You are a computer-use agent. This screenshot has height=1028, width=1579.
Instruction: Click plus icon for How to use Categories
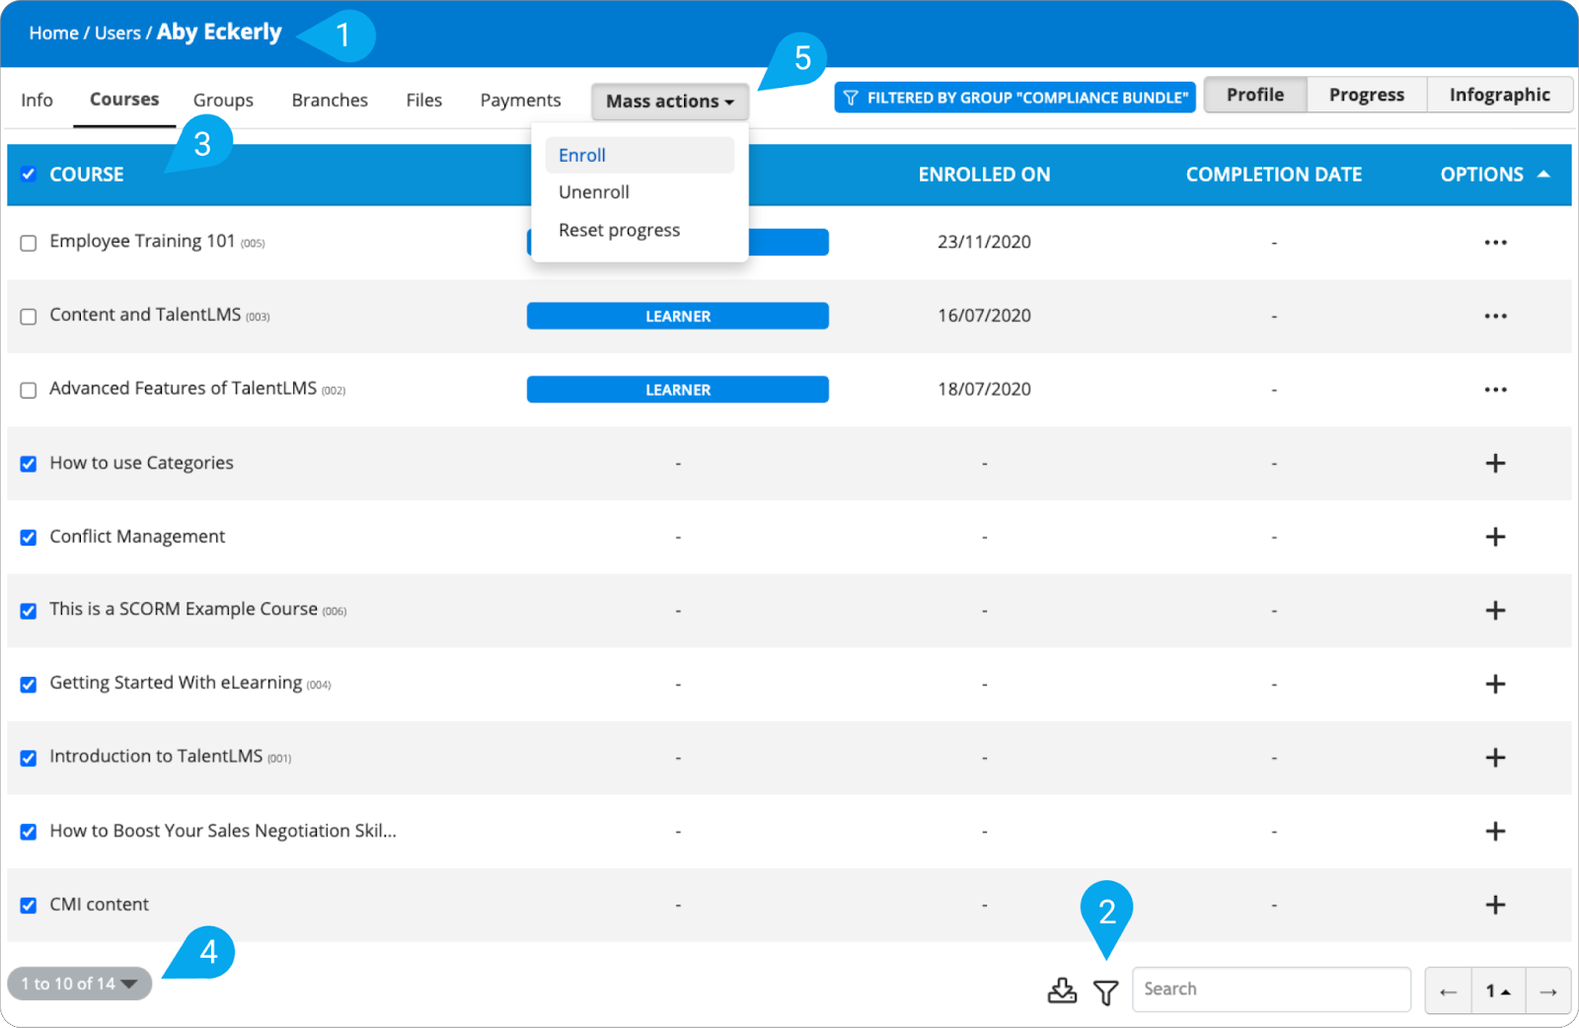[x=1495, y=464]
